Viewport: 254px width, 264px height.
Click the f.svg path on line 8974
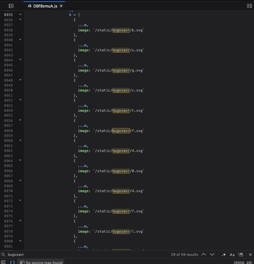pyautogui.click(x=119, y=211)
